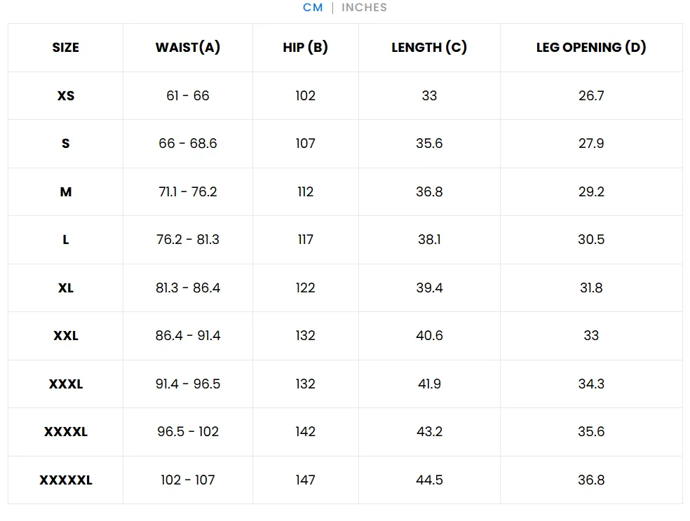Viewport: 690px width, 521px height.
Task: Select the LEG OPENING (D) header
Action: pos(591,48)
